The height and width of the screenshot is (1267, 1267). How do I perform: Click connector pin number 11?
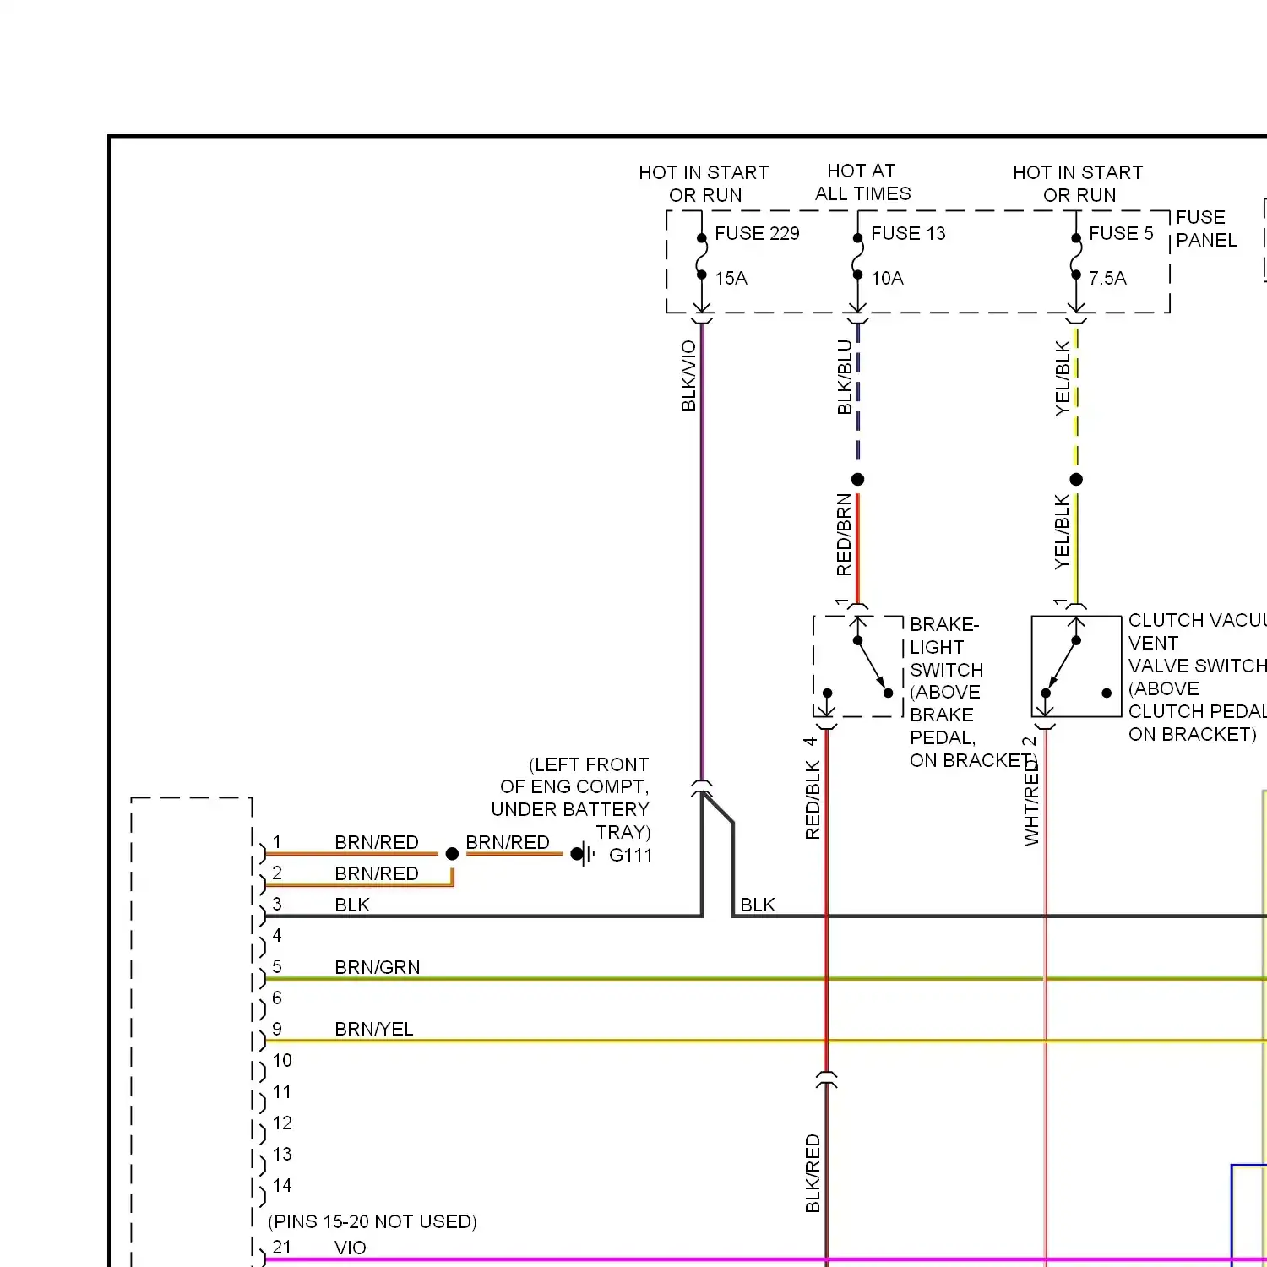pos(282,1091)
